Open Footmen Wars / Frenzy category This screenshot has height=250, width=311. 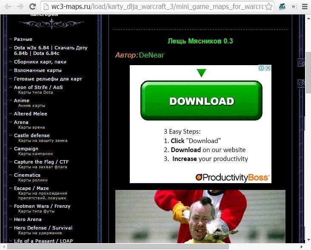pyautogui.click(x=42, y=206)
